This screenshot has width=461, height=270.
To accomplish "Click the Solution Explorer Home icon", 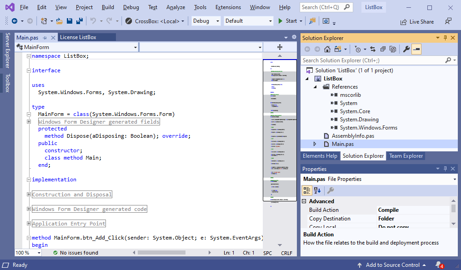I will click(327, 49).
